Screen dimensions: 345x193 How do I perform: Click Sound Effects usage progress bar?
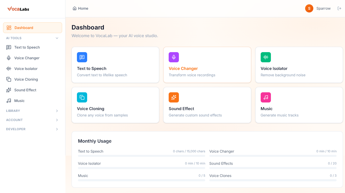273,168
